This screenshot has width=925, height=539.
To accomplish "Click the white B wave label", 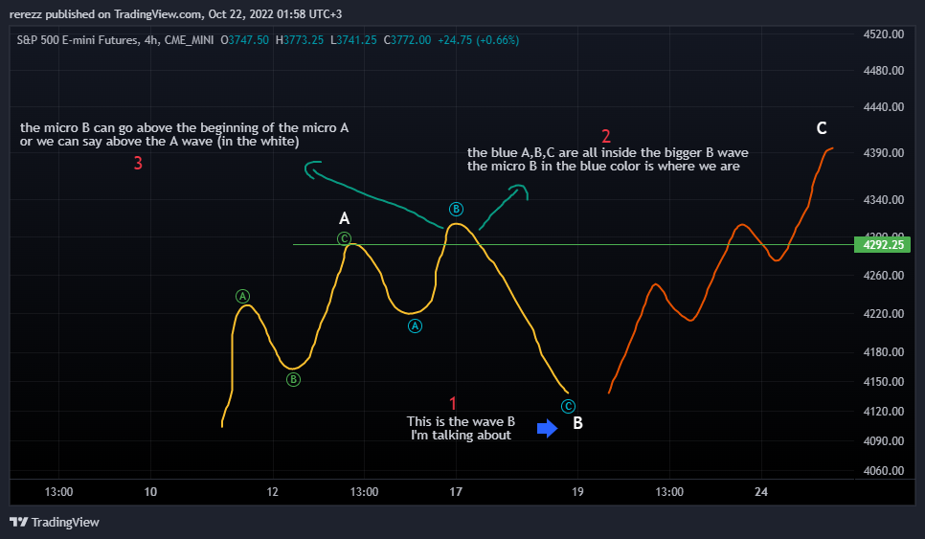I will [x=578, y=423].
